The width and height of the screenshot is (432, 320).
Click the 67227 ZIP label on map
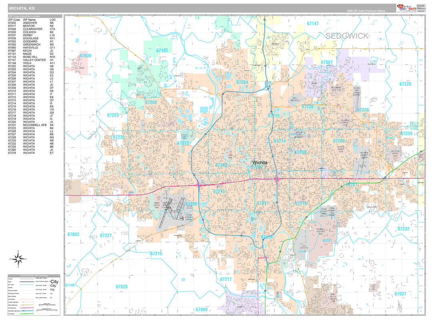tap(106, 235)
